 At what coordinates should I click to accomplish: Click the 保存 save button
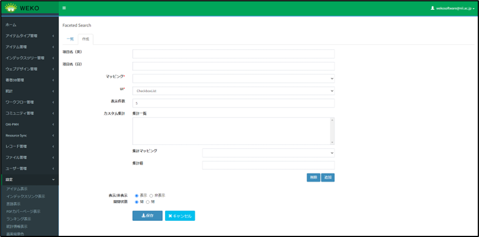147,216
